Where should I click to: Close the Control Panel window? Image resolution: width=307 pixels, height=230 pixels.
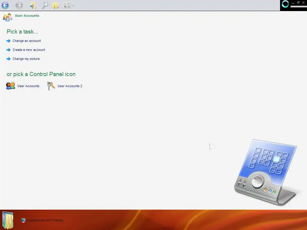[303, 3]
